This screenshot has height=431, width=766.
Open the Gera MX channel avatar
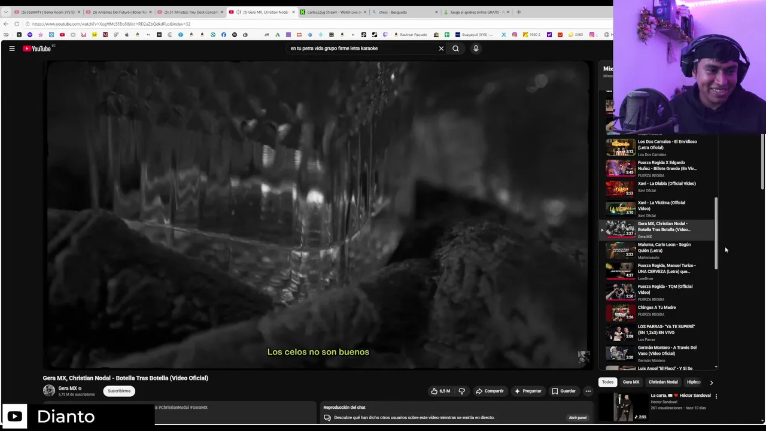tap(49, 391)
